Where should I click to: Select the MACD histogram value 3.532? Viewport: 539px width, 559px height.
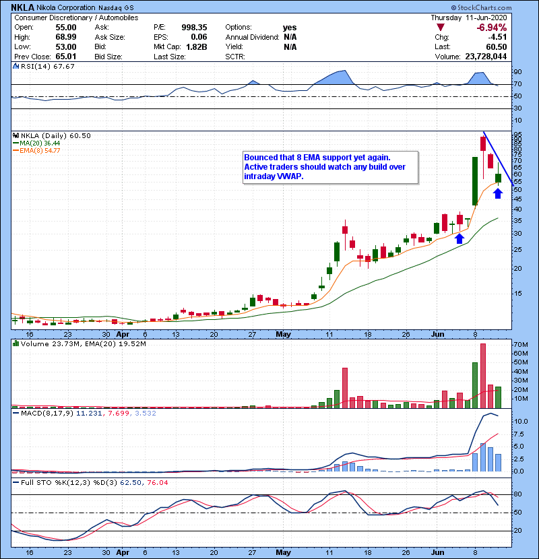[145, 414]
